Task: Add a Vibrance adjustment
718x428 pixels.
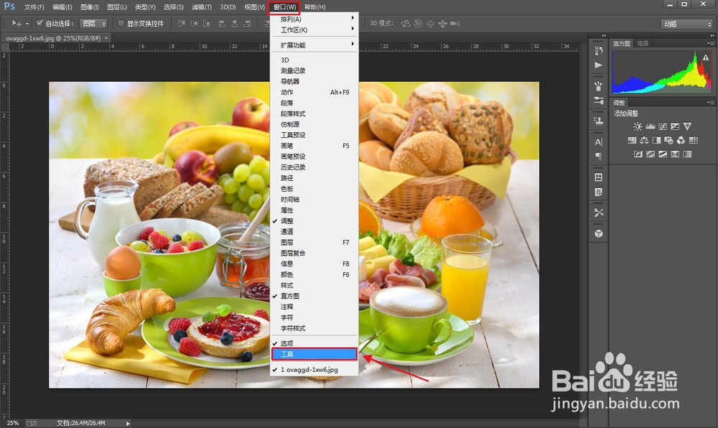Action: (x=687, y=126)
